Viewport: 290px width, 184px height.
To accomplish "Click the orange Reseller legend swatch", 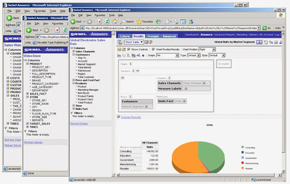I will [243, 168].
